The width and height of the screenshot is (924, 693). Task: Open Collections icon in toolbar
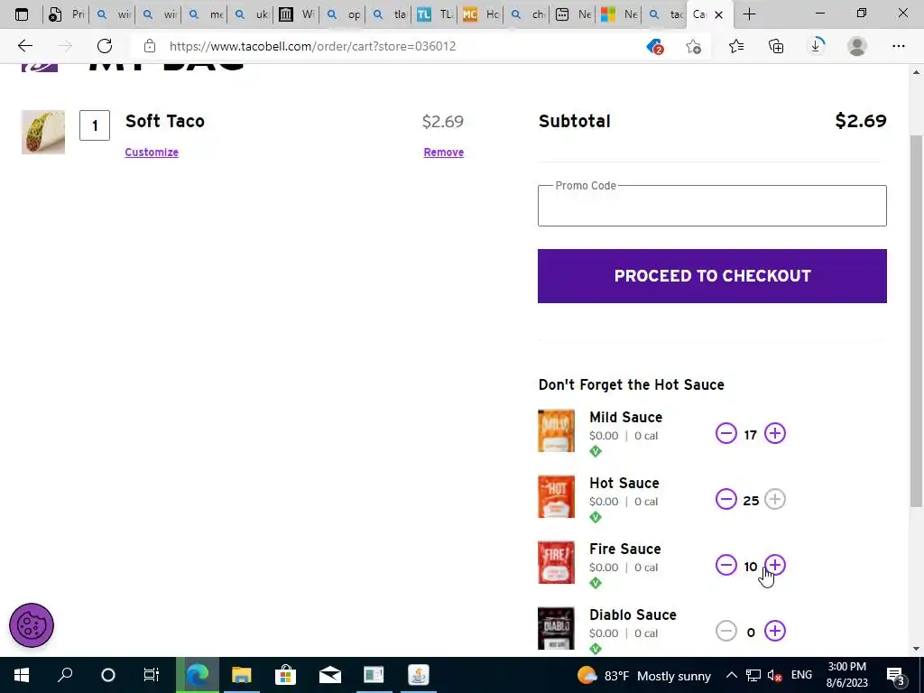pyautogui.click(x=776, y=46)
